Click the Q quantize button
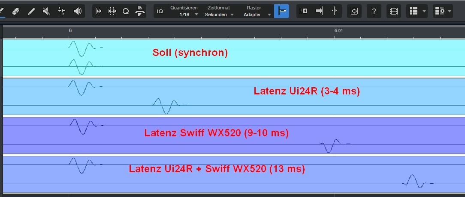Image resolution: width=465 pixels, height=197 pixels. click(126, 12)
